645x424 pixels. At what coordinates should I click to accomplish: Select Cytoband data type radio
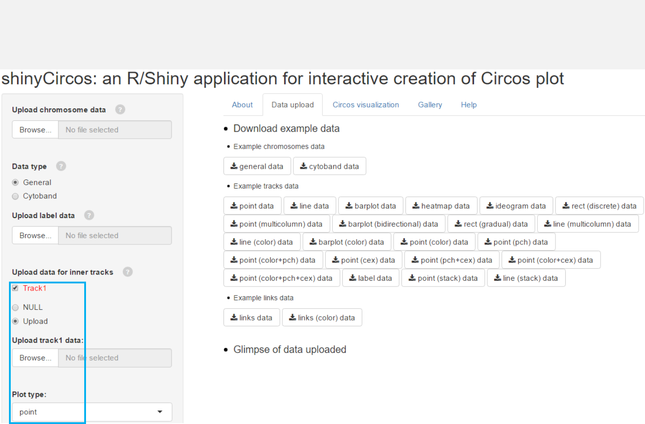[15, 196]
